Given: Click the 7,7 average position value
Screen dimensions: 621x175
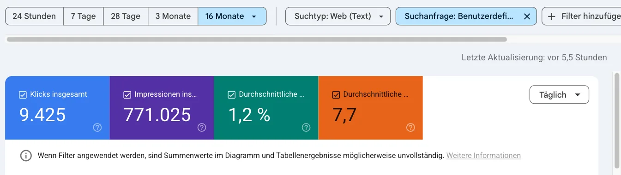Looking at the screenshot, I should click(x=344, y=115).
